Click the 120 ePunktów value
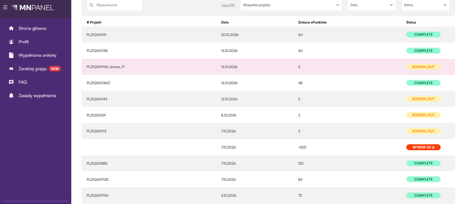Image resolution: width=458 pixels, height=204 pixels. coord(301,163)
